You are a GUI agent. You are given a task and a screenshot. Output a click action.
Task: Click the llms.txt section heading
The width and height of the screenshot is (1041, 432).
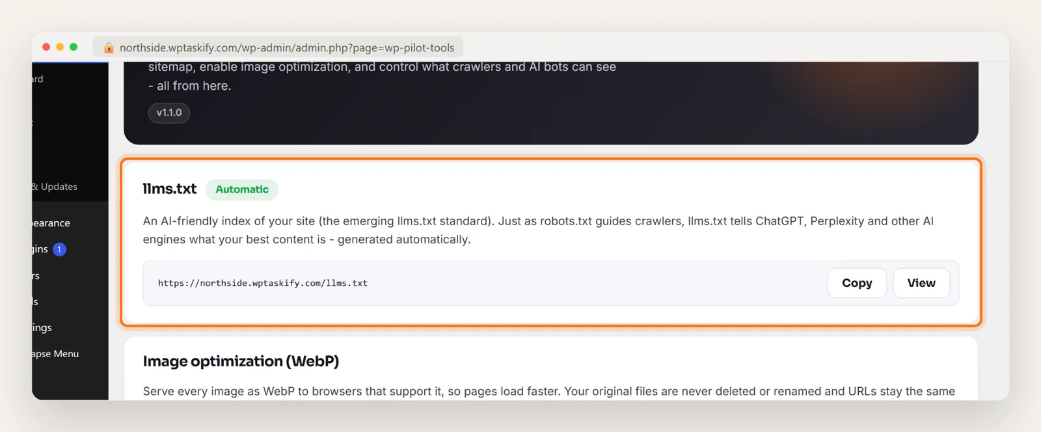coord(170,189)
